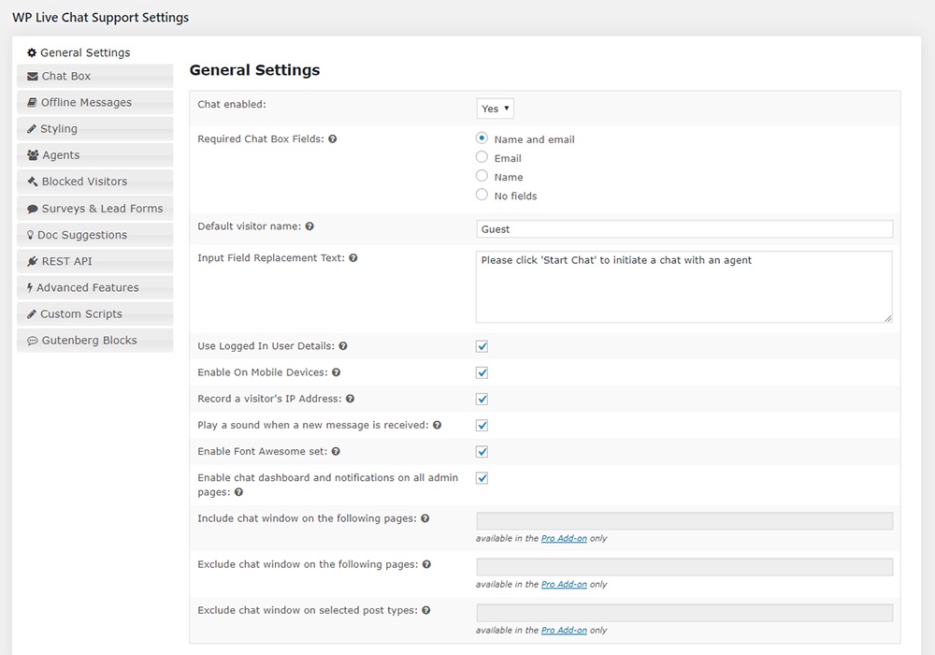This screenshot has height=655, width=935.
Task: Open the General Settings tab
Action: pyautogui.click(x=95, y=52)
